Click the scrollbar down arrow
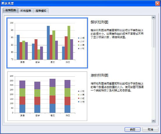 coord(153,121)
